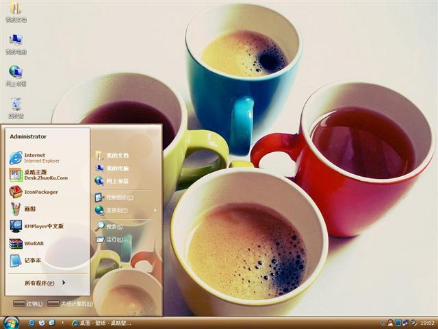Choose 搜索(S) search in Start menu
The image size is (438, 329).
coord(113,226)
